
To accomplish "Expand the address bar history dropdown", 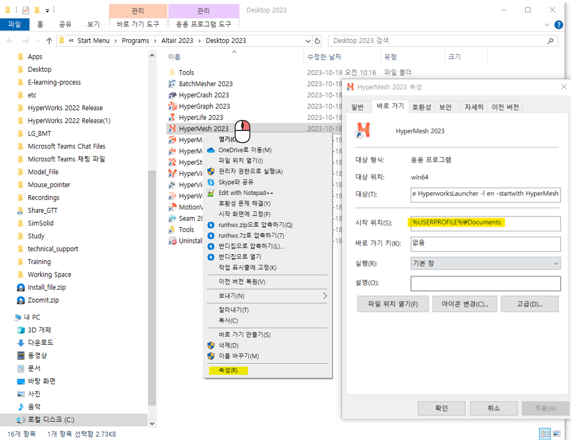I will pos(307,41).
